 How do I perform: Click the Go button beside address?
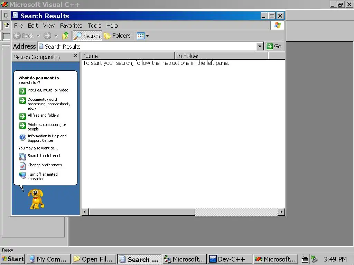click(x=274, y=47)
